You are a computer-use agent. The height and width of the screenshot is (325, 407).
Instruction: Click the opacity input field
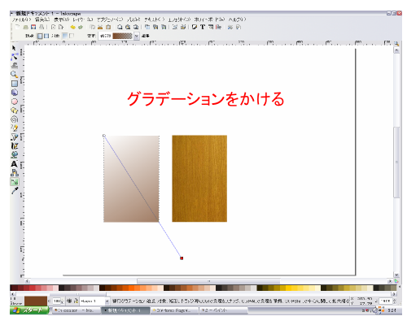pos(57,301)
